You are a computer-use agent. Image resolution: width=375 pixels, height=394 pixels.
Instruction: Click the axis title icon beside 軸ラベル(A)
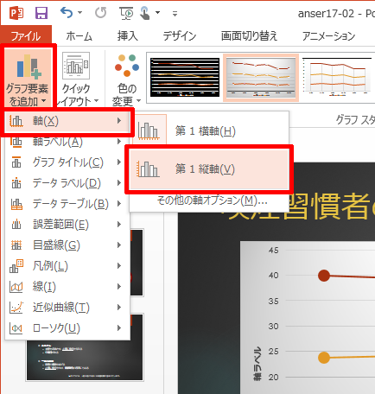coord(16,142)
